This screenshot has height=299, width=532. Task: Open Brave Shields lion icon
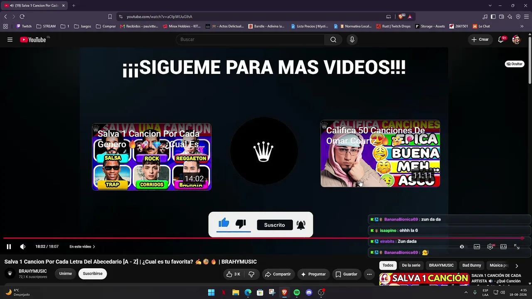click(x=401, y=17)
